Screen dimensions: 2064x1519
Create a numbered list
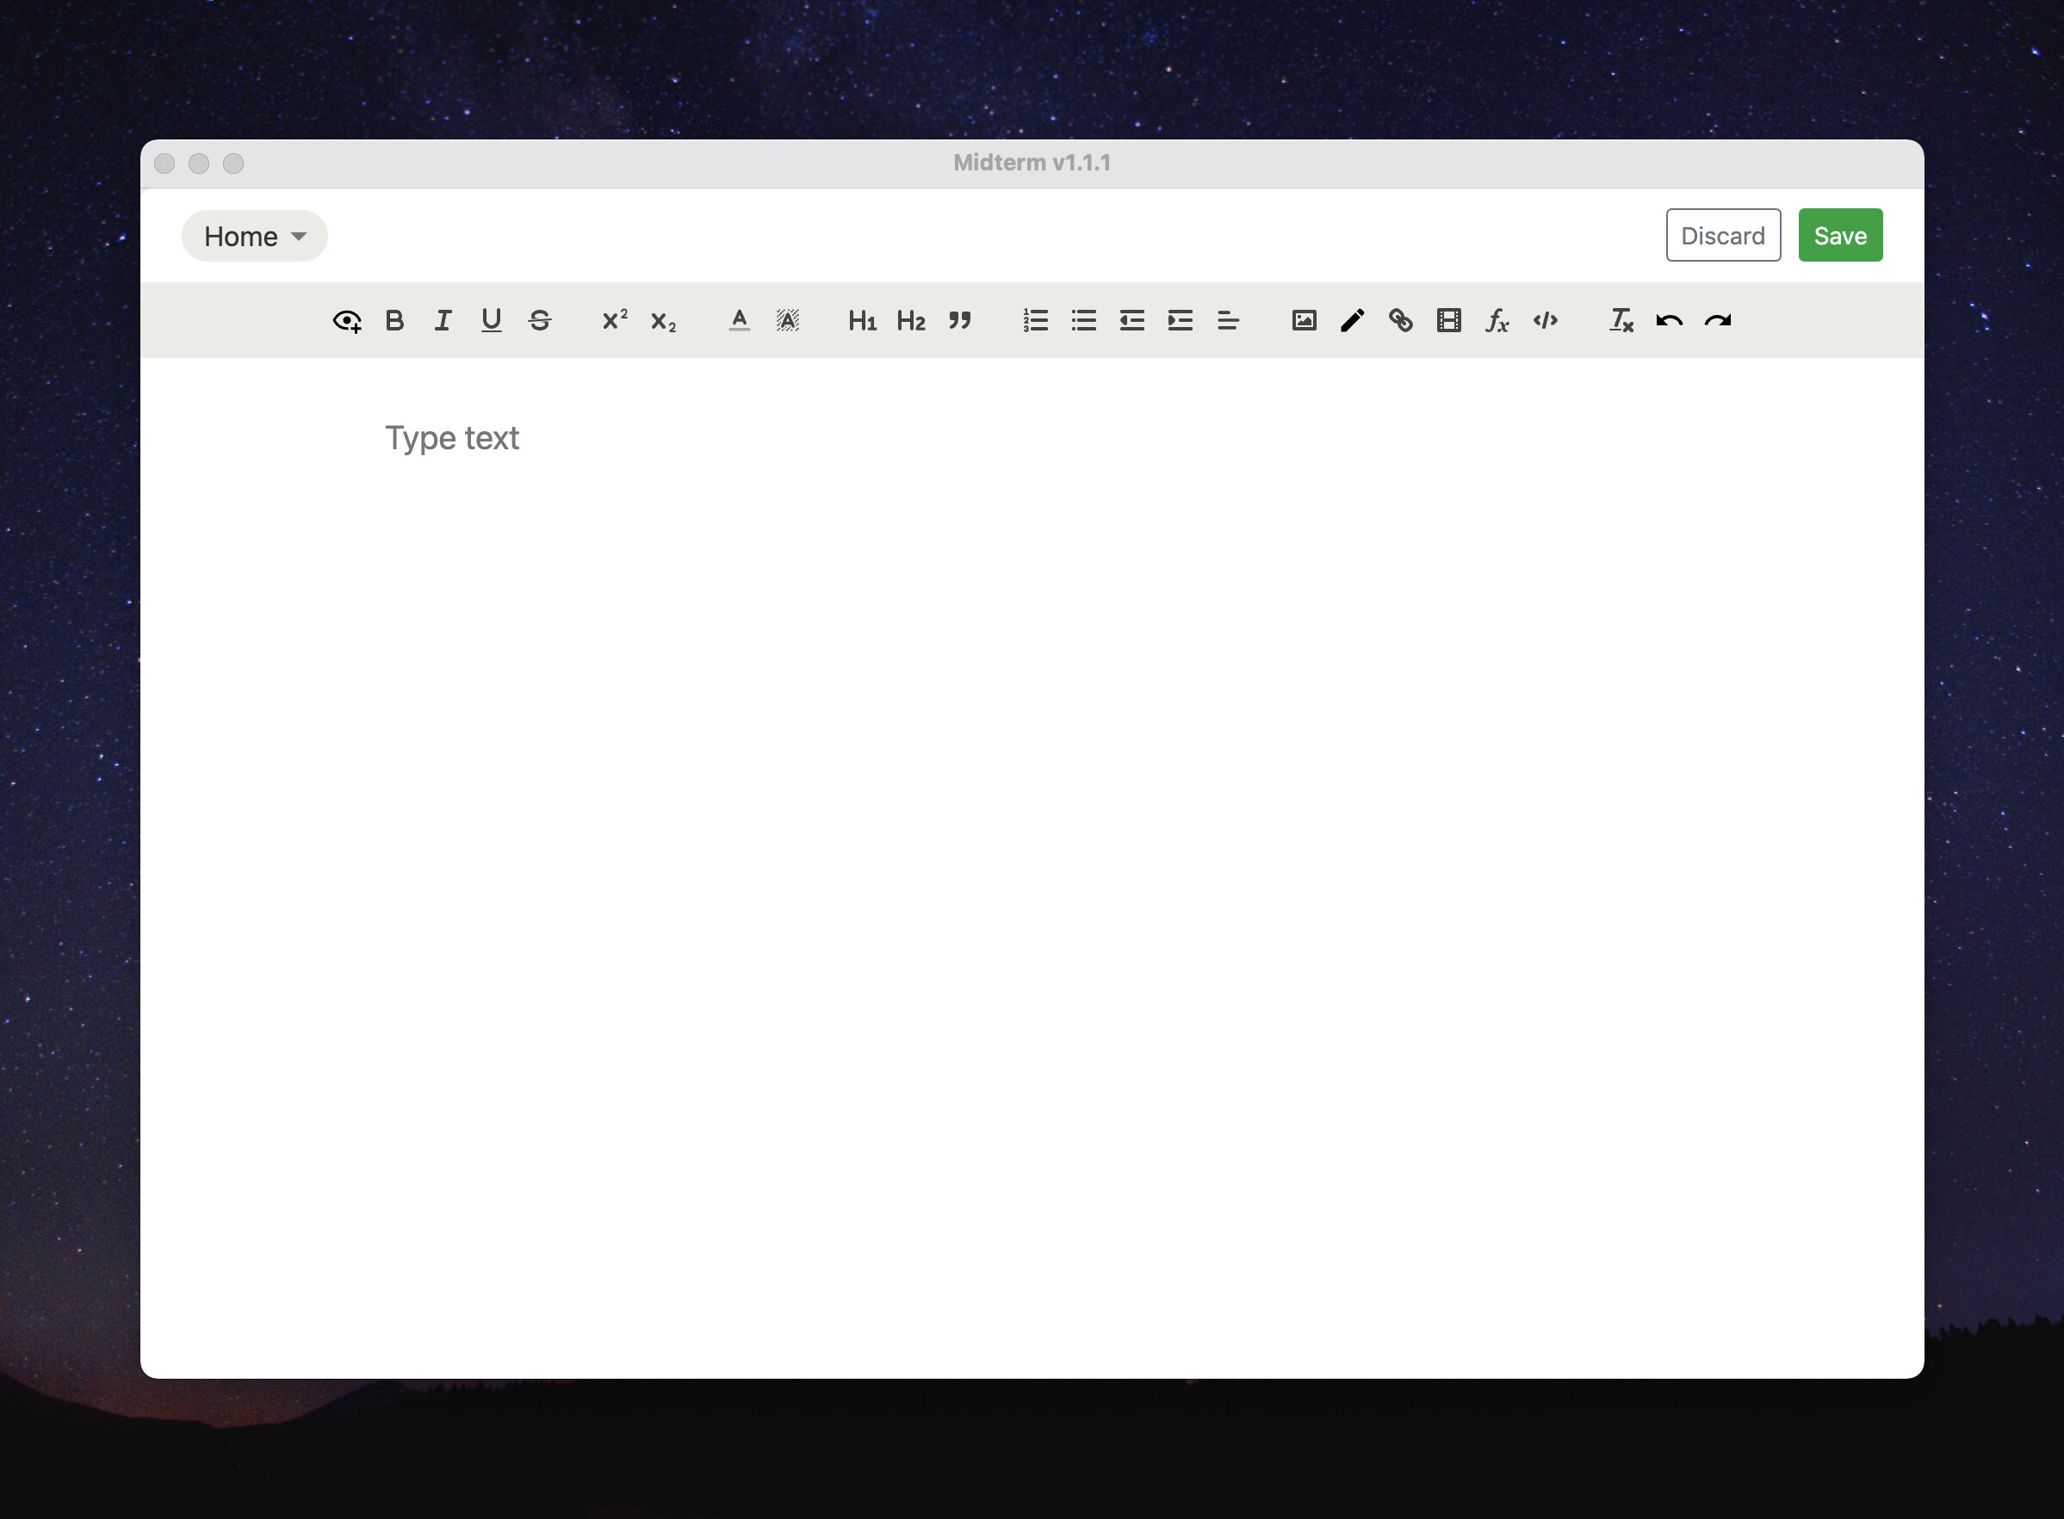click(x=1036, y=321)
